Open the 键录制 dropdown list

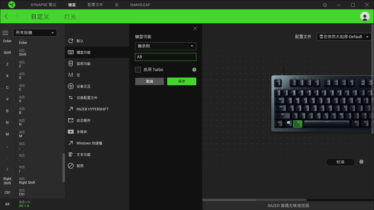[165, 46]
